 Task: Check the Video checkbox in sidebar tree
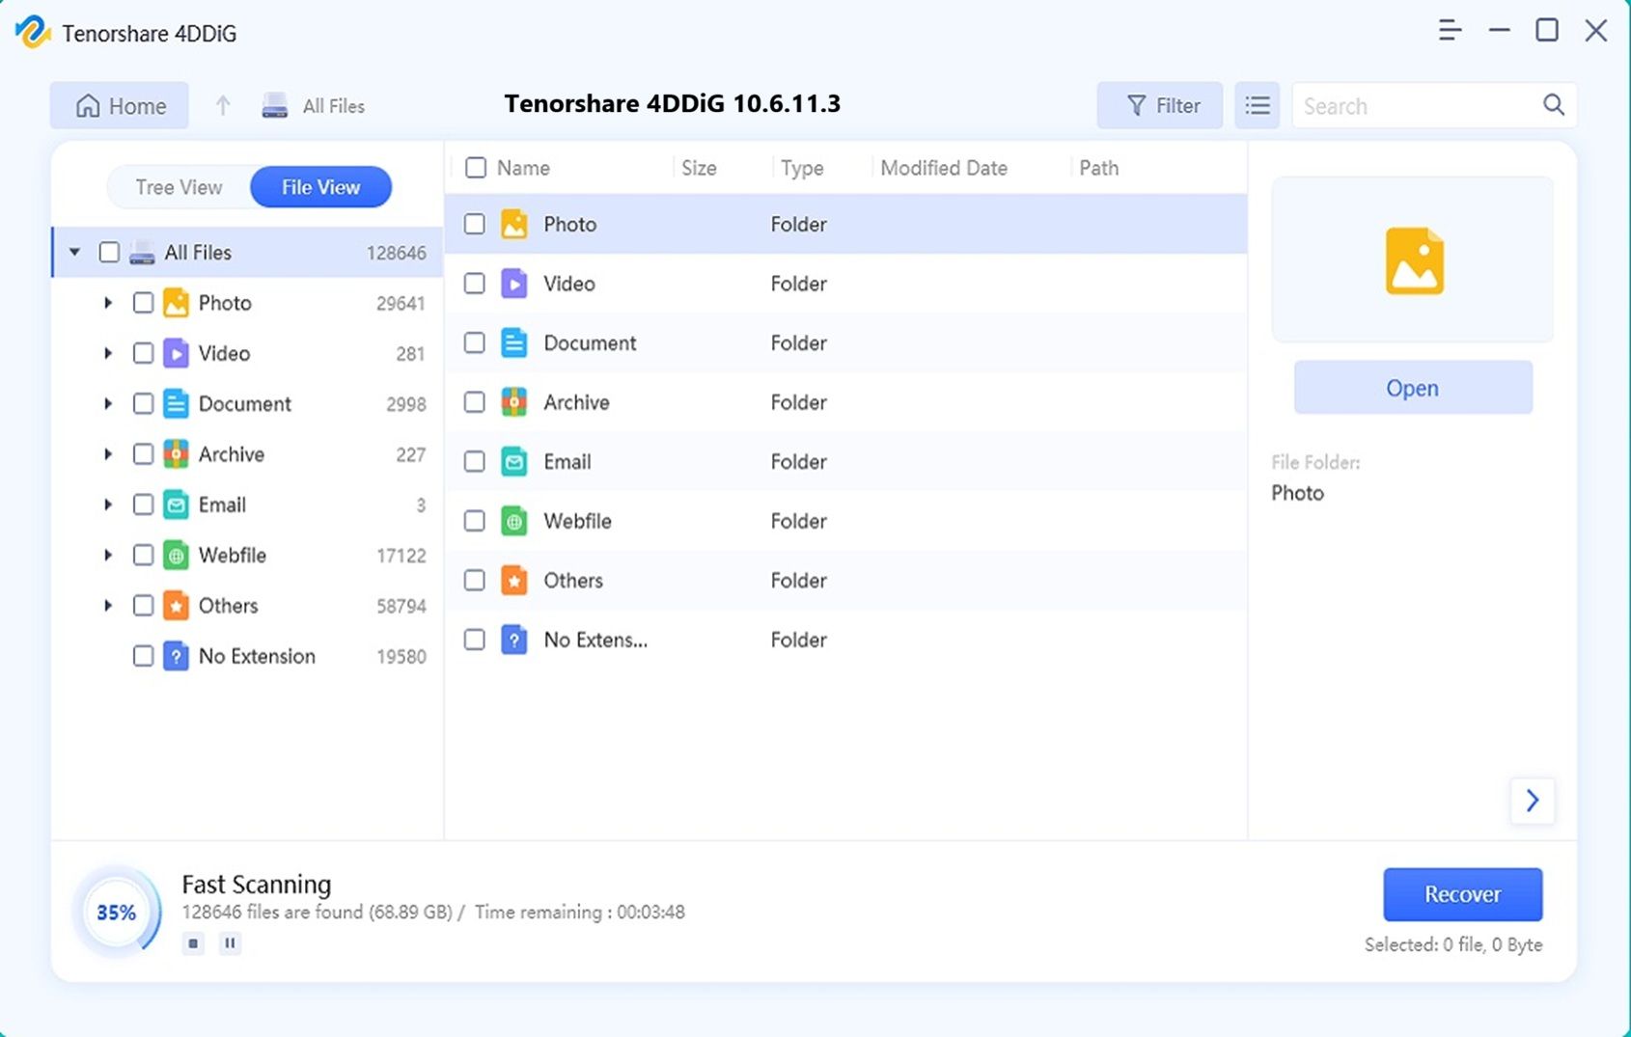[143, 353]
